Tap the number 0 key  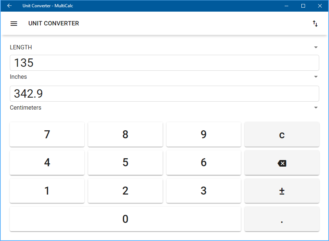[125, 219]
